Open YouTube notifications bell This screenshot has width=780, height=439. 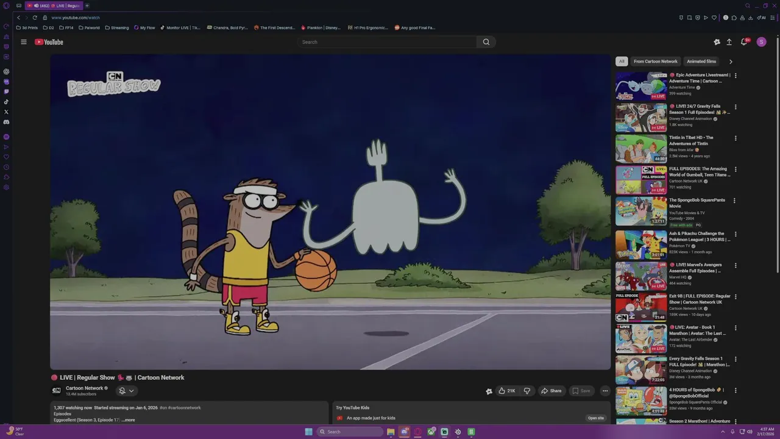coord(744,42)
